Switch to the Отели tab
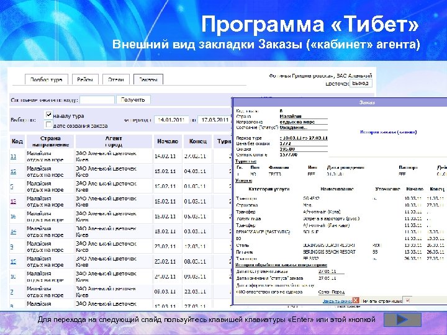The height and width of the screenshot is (335, 447). [x=116, y=79]
